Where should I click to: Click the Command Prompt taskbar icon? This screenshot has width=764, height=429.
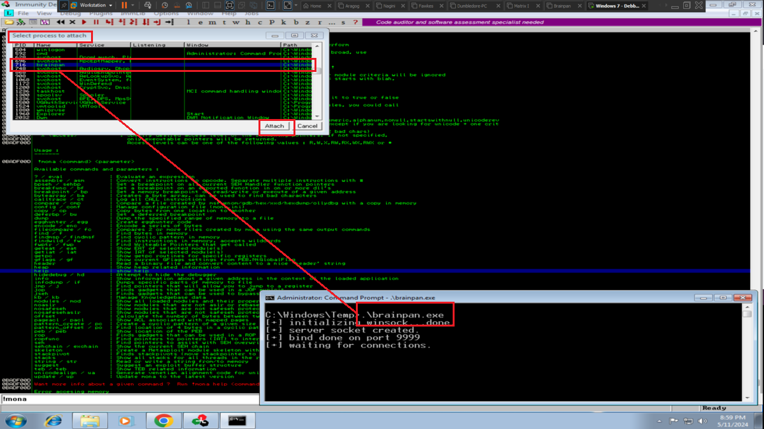pyautogui.click(x=237, y=420)
